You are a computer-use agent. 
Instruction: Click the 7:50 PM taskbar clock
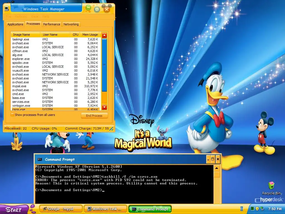coord(275,209)
